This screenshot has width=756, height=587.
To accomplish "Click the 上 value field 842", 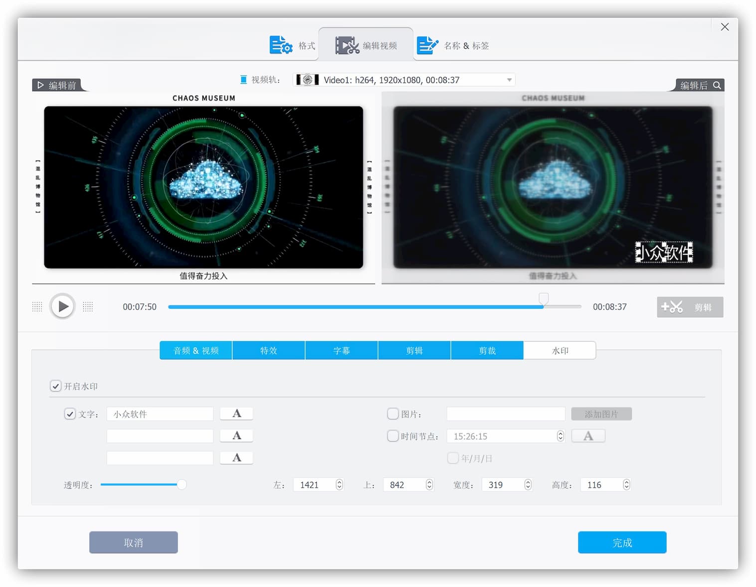I will 404,484.
